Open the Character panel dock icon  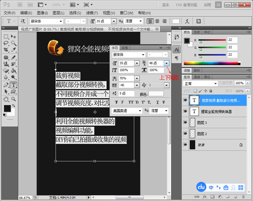(177, 49)
